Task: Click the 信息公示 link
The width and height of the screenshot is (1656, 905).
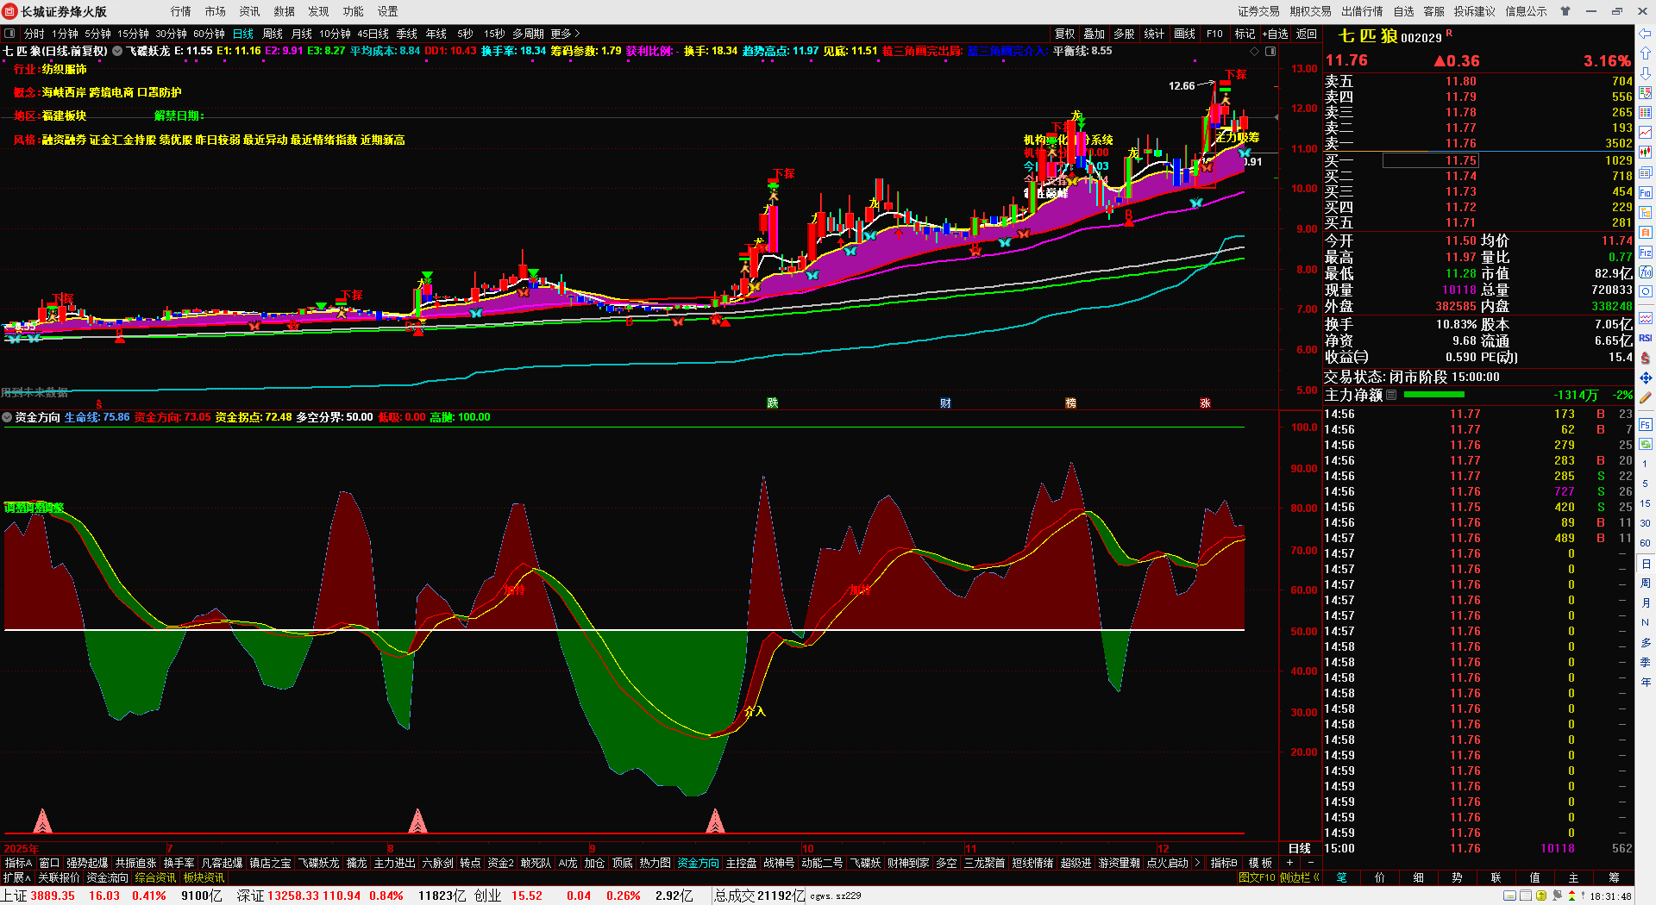Action: (x=1527, y=11)
